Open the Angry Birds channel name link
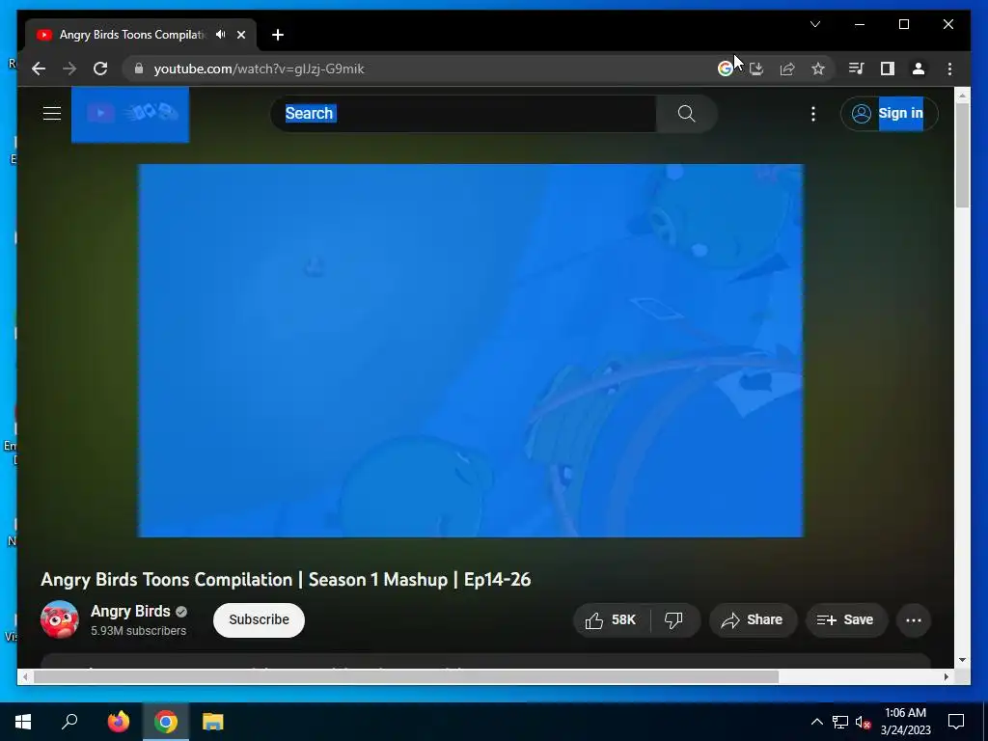 pos(130,611)
